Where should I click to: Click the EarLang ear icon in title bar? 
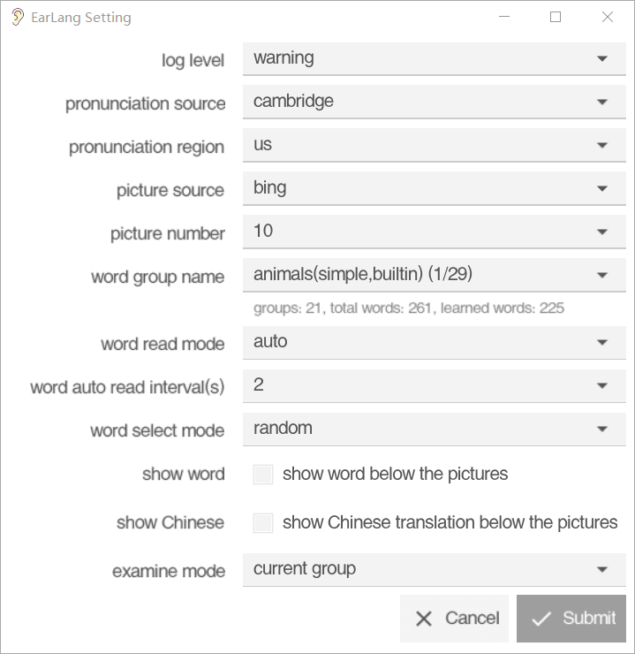[x=18, y=17]
